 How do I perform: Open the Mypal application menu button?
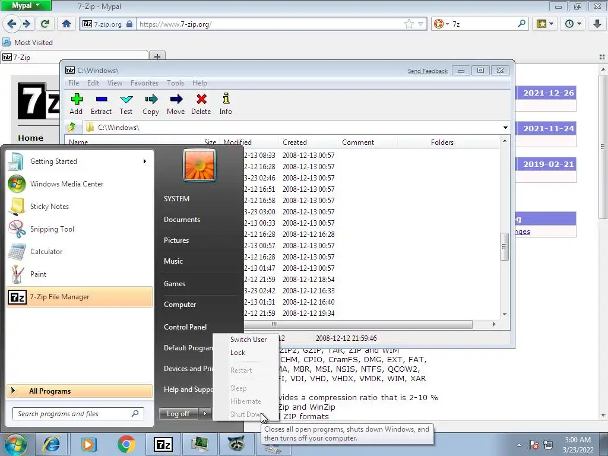point(26,5)
